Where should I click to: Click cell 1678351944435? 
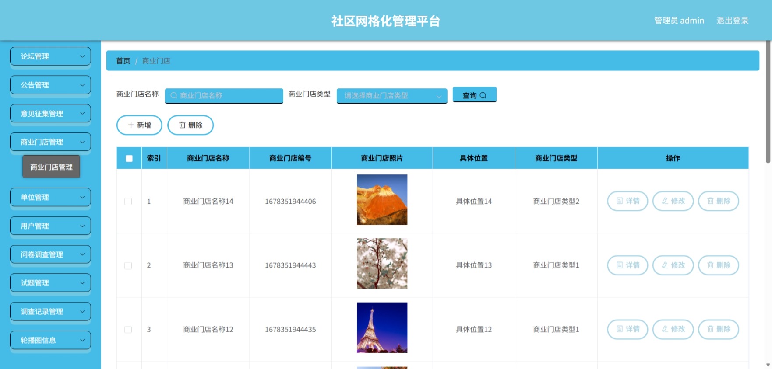pos(290,330)
